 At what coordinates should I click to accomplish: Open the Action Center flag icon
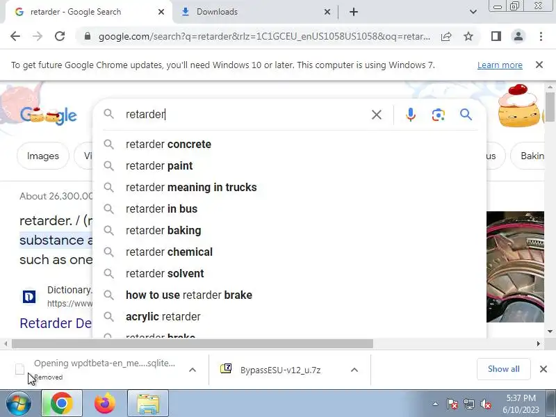click(x=452, y=404)
